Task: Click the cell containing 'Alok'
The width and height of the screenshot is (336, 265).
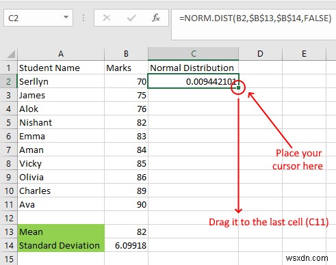Action: 61,109
